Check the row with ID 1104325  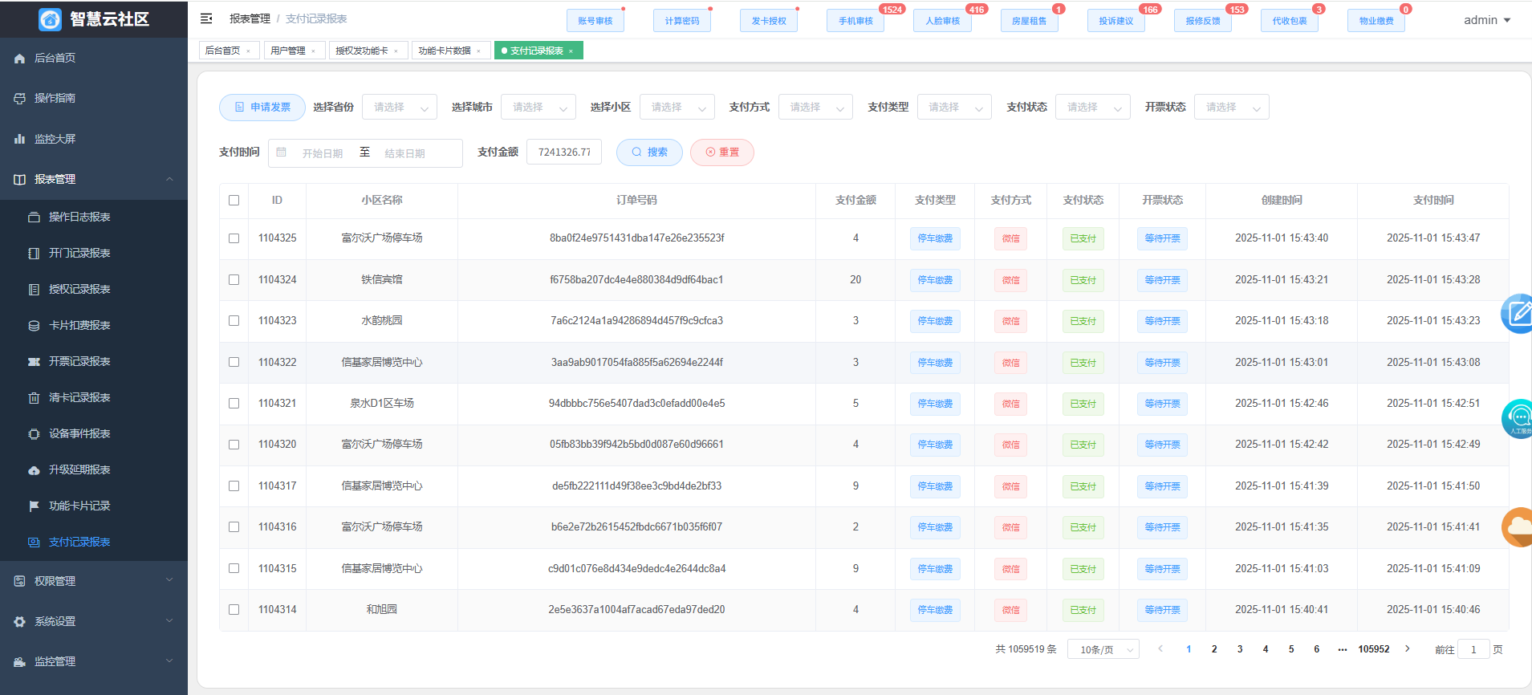coord(234,238)
